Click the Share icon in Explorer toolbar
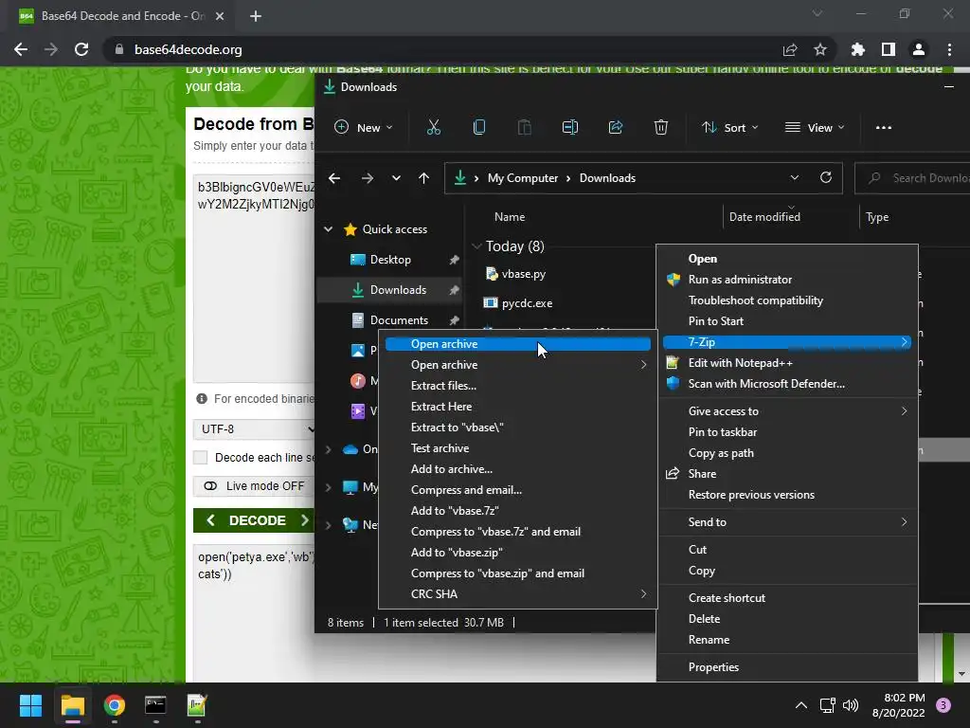This screenshot has height=728, width=970. (616, 128)
